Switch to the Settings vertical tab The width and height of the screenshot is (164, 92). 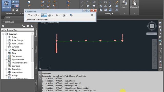tap(36, 49)
